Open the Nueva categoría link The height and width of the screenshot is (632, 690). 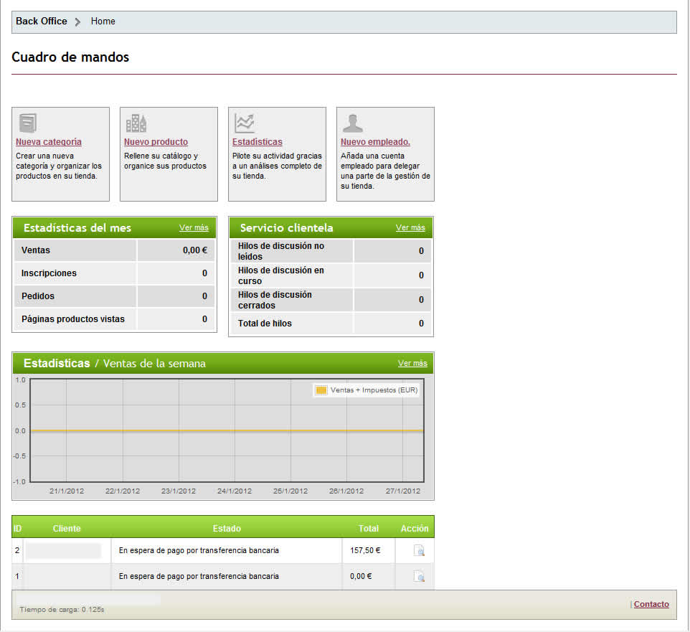coord(48,142)
